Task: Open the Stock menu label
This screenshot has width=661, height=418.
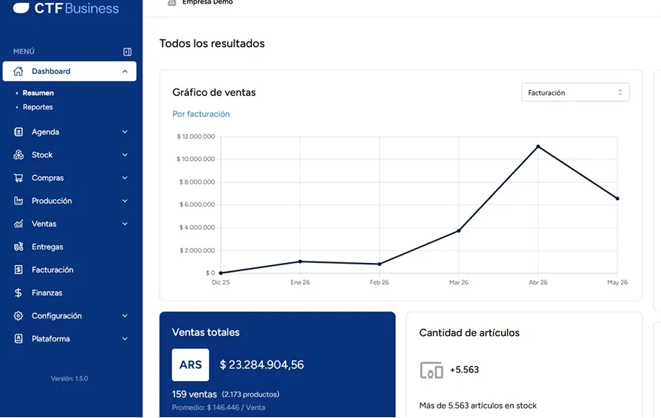Action: pyautogui.click(x=42, y=154)
